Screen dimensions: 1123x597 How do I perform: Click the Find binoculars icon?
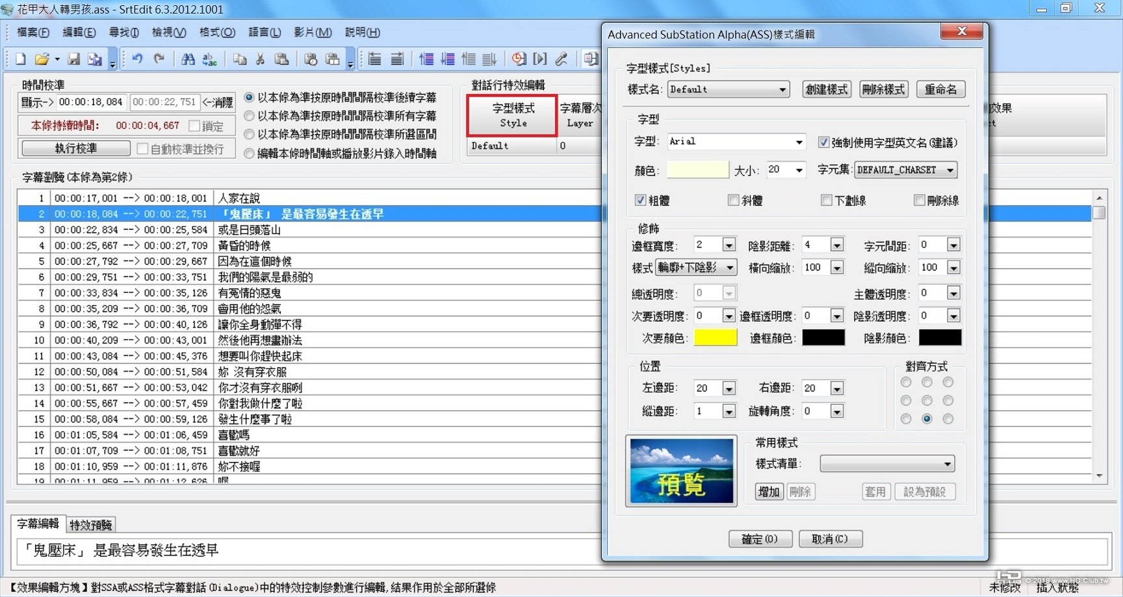[188, 60]
